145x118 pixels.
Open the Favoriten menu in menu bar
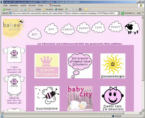coord(32,6)
